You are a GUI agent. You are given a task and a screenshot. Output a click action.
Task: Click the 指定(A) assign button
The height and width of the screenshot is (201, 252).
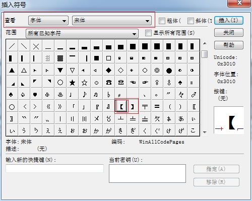216,169
